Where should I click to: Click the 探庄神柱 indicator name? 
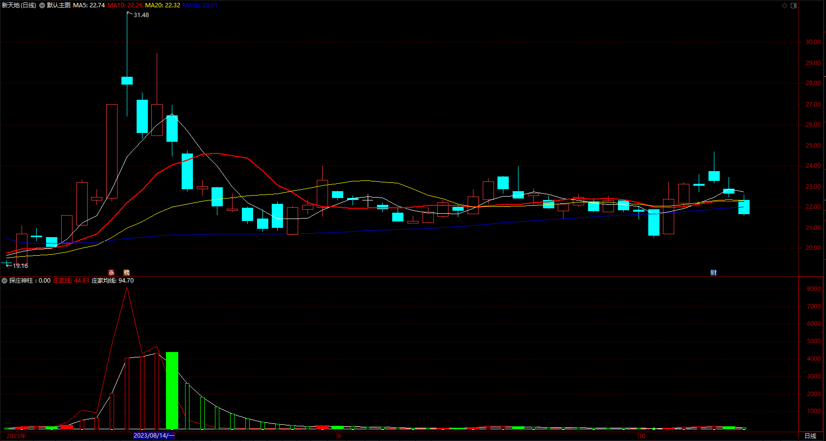[x=21, y=281]
